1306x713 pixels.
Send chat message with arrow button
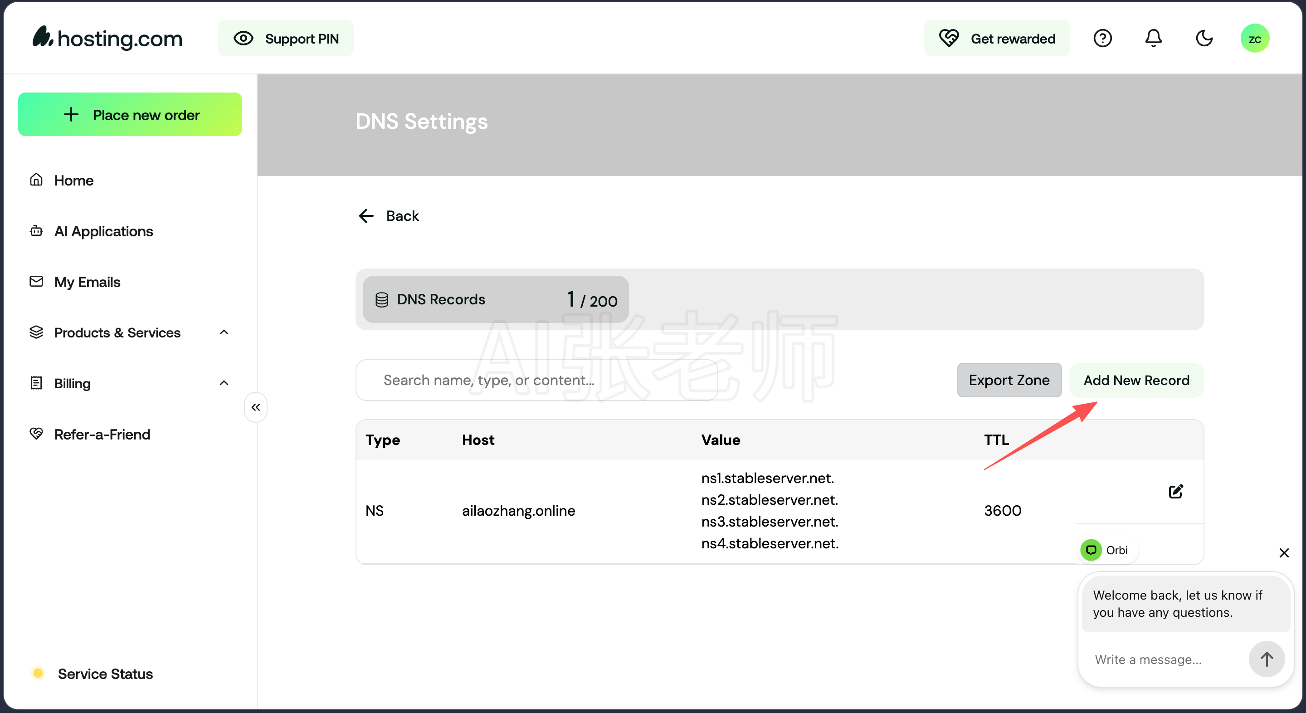(1267, 660)
